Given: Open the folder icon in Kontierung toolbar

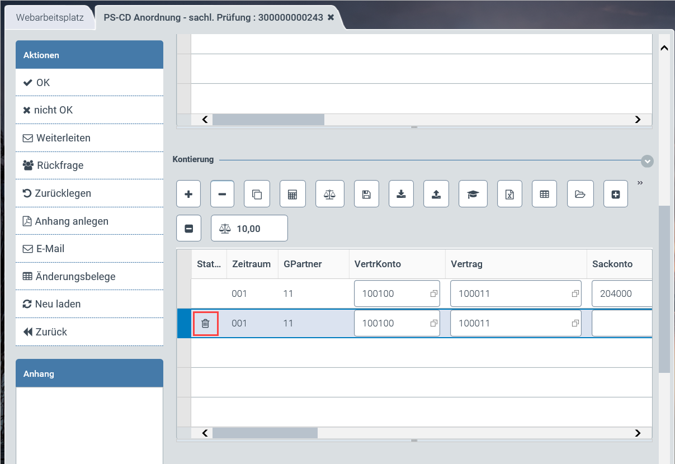Looking at the screenshot, I should click(580, 195).
